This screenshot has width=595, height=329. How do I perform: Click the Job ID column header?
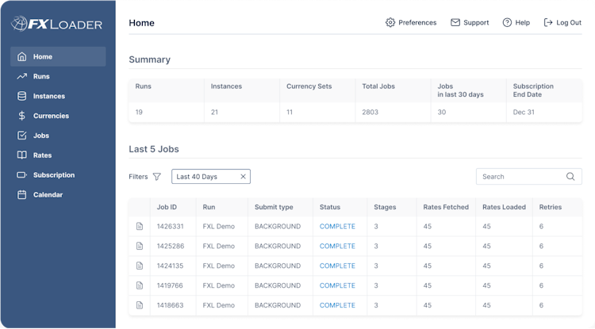[167, 208]
